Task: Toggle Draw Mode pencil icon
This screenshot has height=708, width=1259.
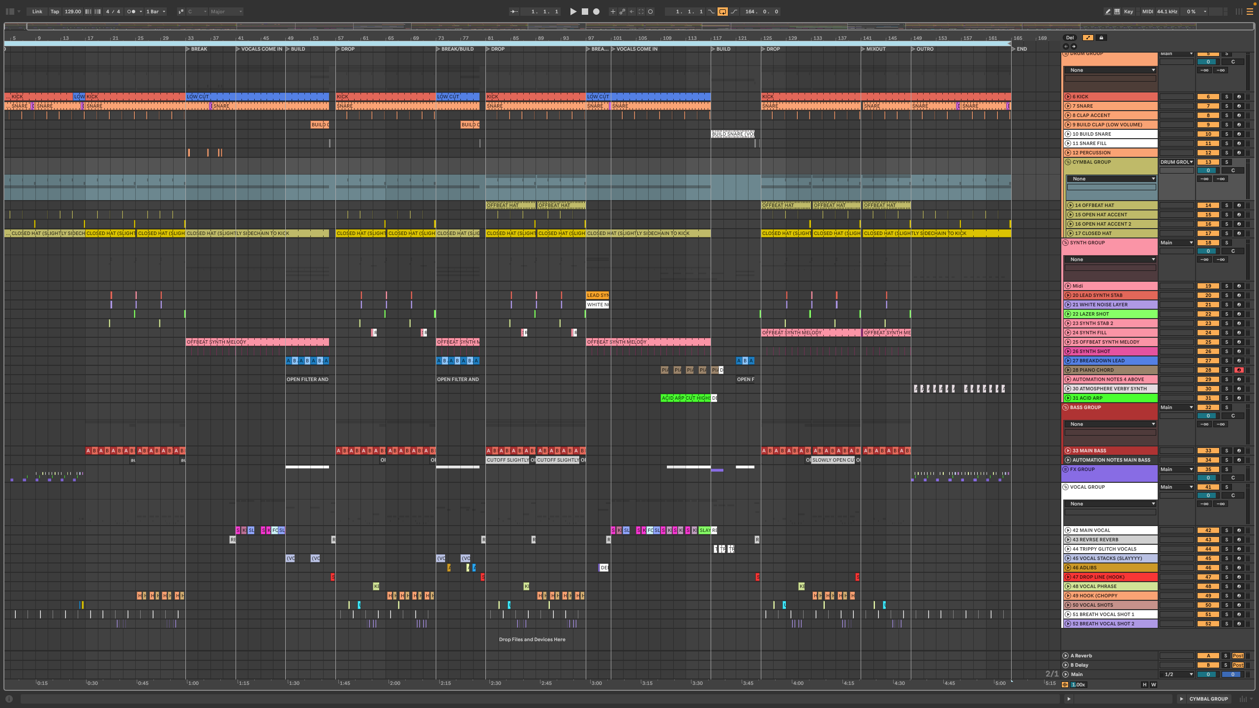Action: point(1108,11)
